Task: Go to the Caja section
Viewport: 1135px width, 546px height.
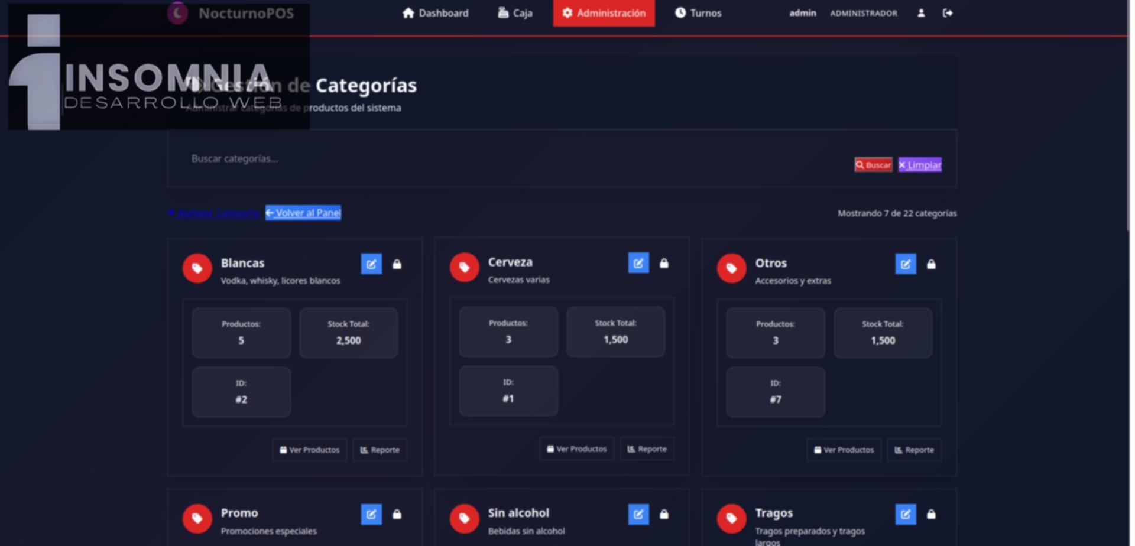Action: tap(515, 13)
